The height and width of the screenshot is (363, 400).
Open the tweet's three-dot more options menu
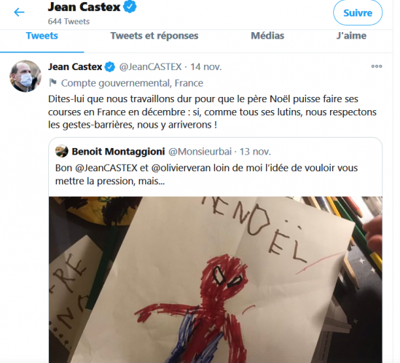tap(377, 66)
